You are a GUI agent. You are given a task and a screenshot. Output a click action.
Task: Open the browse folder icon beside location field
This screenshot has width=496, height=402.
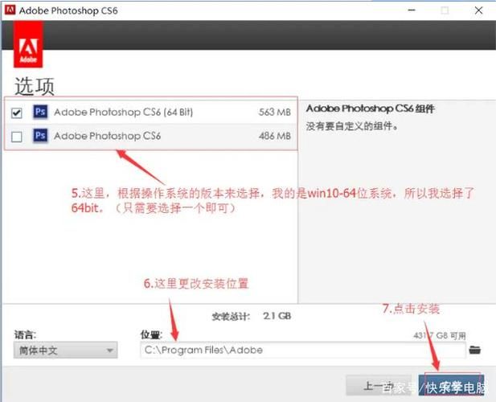[x=474, y=350]
